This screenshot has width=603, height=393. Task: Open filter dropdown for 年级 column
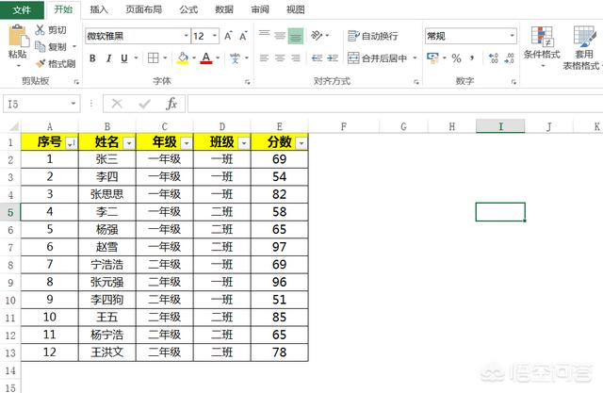point(187,143)
